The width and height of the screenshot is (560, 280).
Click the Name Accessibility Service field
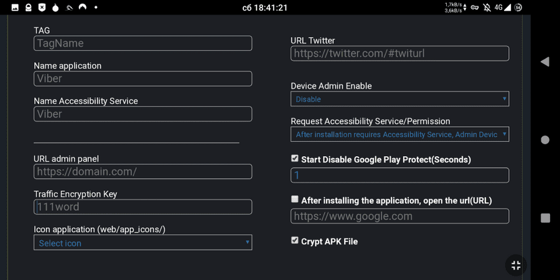pos(143,114)
